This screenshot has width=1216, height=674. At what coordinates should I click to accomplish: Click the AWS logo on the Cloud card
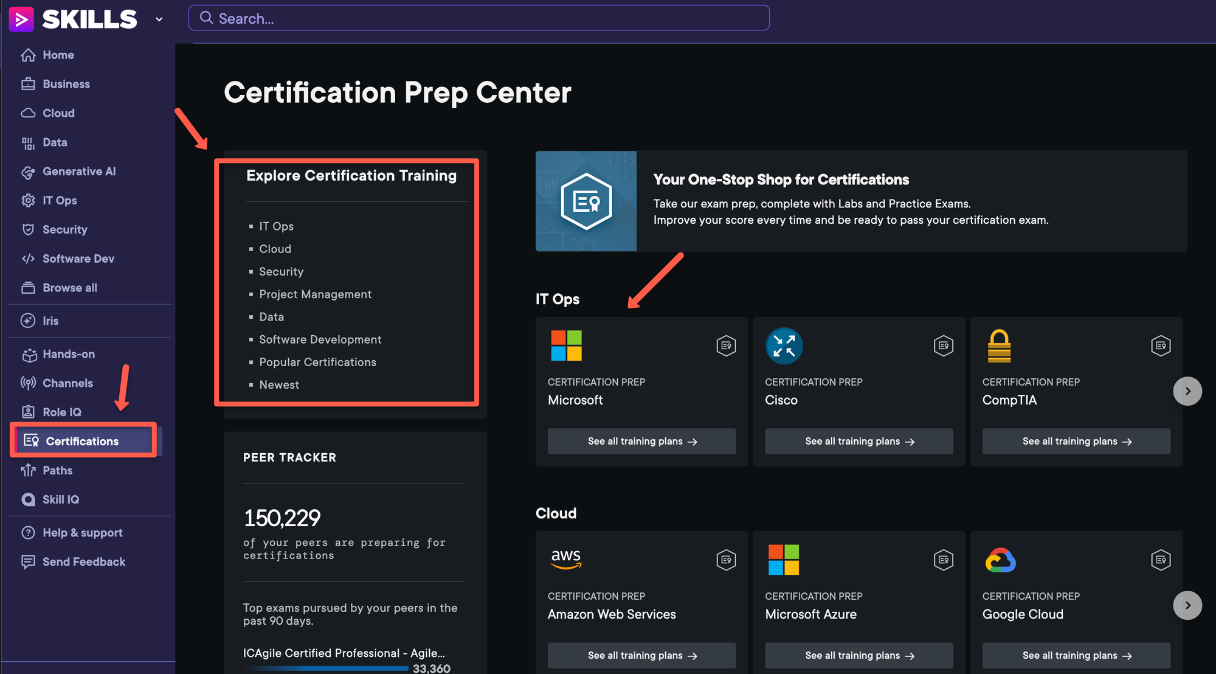pyautogui.click(x=566, y=560)
